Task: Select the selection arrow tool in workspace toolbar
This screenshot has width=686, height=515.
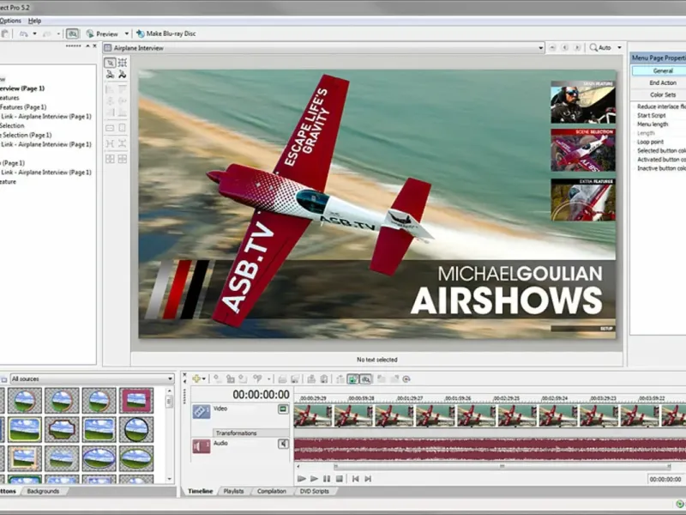Action: coord(110,63)
